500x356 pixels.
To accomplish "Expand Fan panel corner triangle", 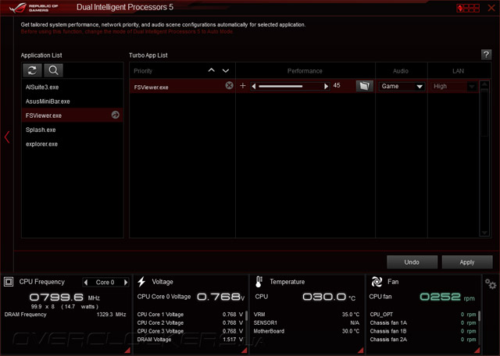I will pos(477,351).
